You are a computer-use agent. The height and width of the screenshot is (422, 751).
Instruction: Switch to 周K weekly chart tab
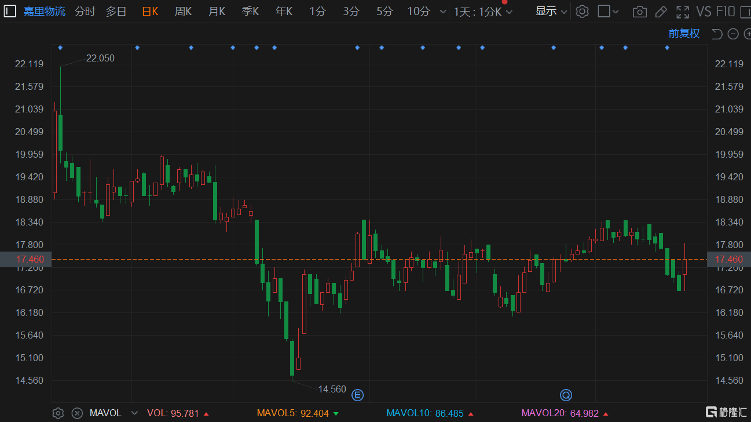pos(183,11)
